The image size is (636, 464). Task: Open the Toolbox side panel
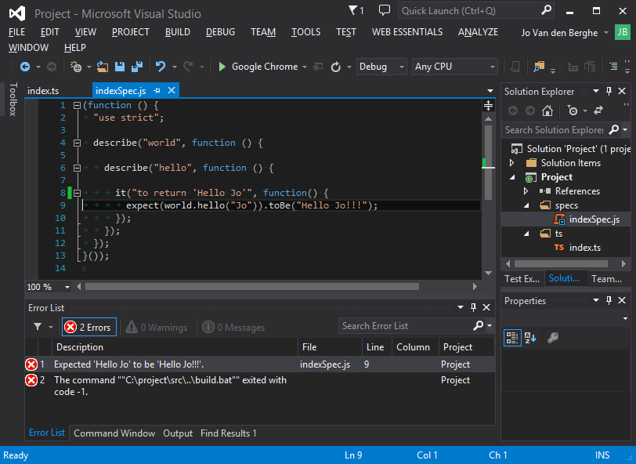click(13, 100)
